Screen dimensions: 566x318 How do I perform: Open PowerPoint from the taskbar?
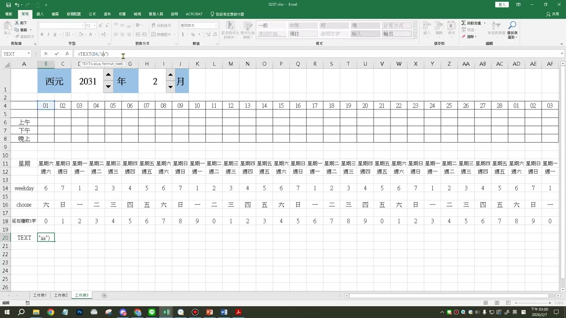tap(210, 312)
